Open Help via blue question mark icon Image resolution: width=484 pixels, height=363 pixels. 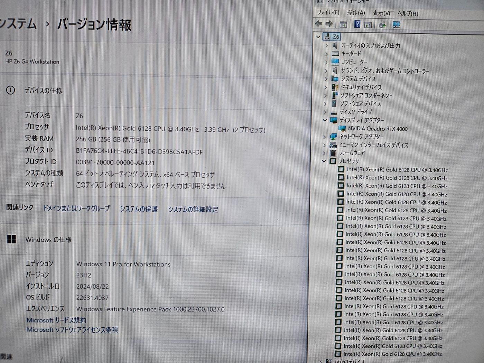pyautogui.click(x=357, y=24)
